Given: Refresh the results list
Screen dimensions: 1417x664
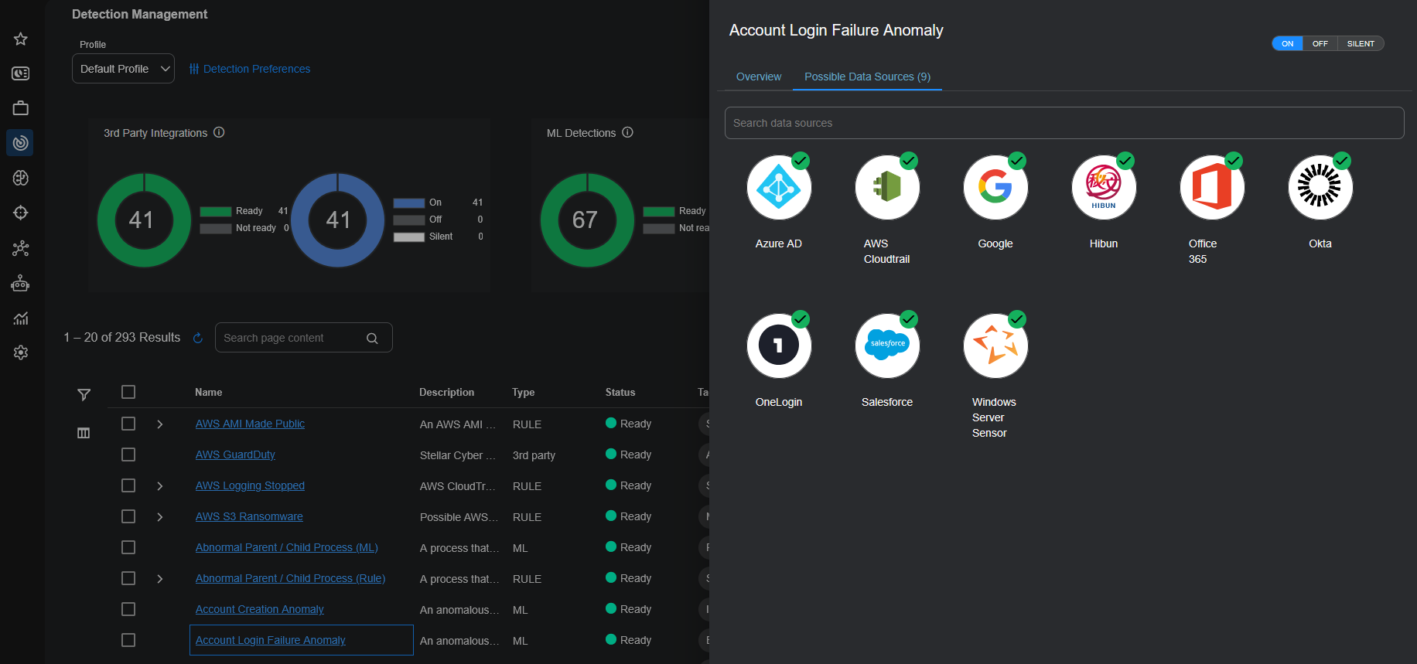Looking at the screenshot, I should point(198,338).
